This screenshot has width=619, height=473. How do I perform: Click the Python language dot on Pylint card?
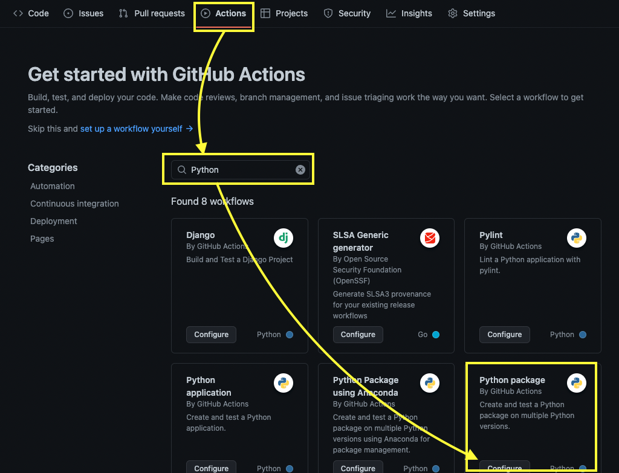[583, 335]
